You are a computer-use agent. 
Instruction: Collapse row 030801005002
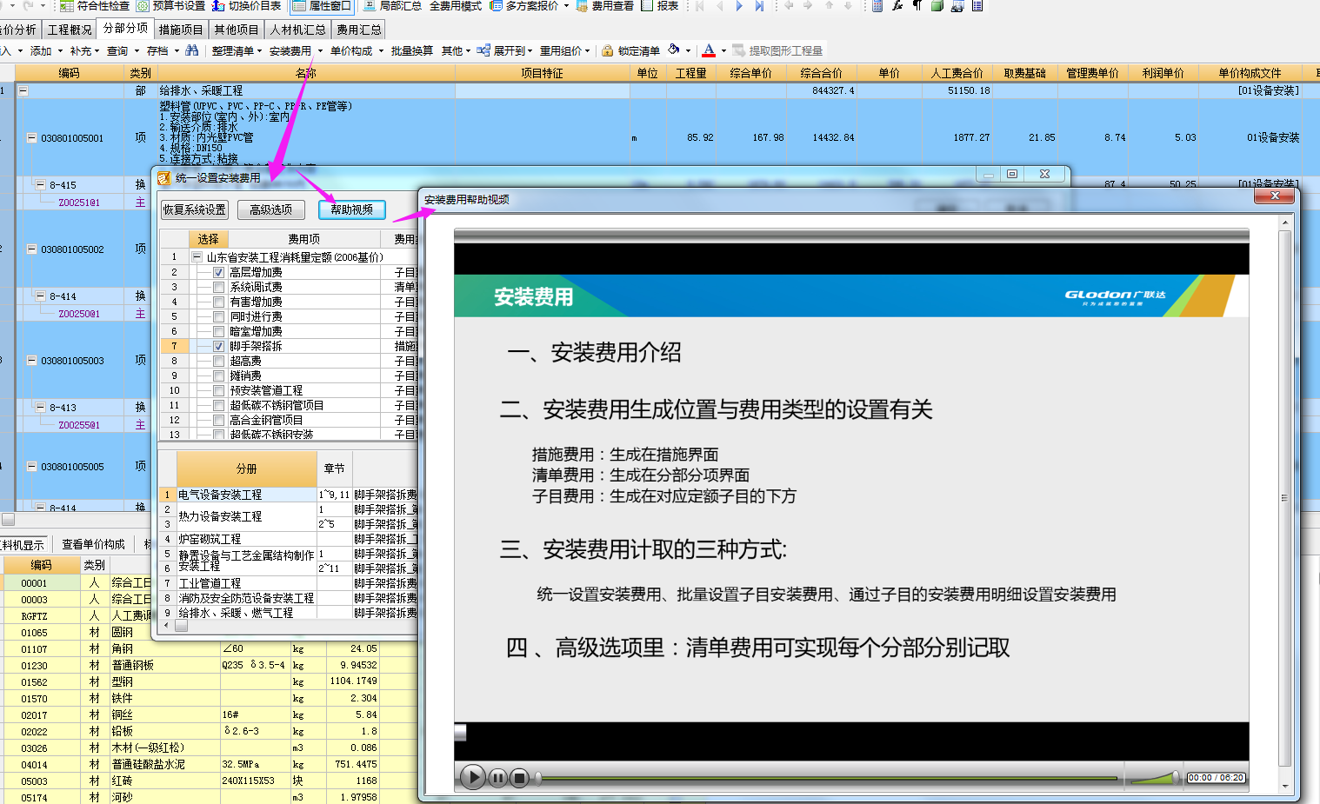tap(31, 249)
